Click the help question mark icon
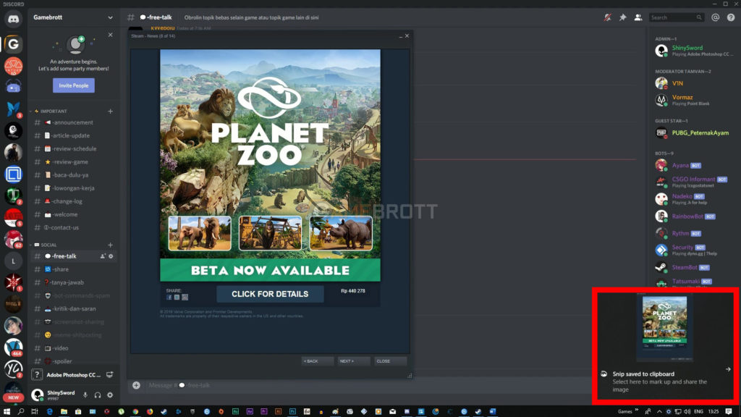Image resolution: width=741 pixels, height=417 pixels. coord(731,17)
